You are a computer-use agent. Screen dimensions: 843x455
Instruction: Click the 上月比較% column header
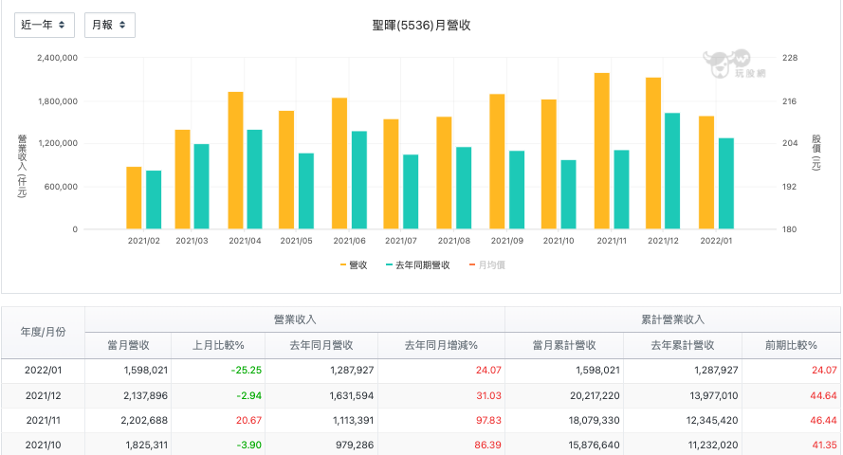coord(218,345)
